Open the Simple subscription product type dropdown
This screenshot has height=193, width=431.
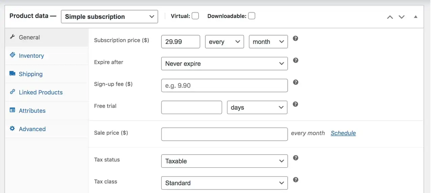[x=109, y=17]
